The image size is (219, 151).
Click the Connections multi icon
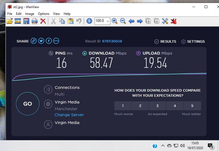tap(48, 89)
